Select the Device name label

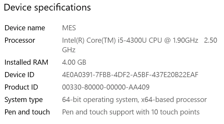25,28
